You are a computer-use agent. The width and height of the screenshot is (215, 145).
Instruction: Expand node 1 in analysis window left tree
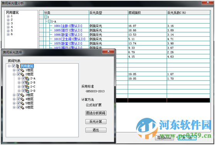(8, 16)
